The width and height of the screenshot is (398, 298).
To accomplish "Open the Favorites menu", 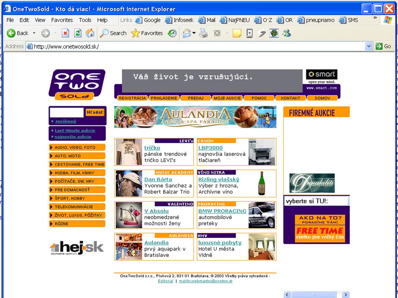I will [62, 20].
